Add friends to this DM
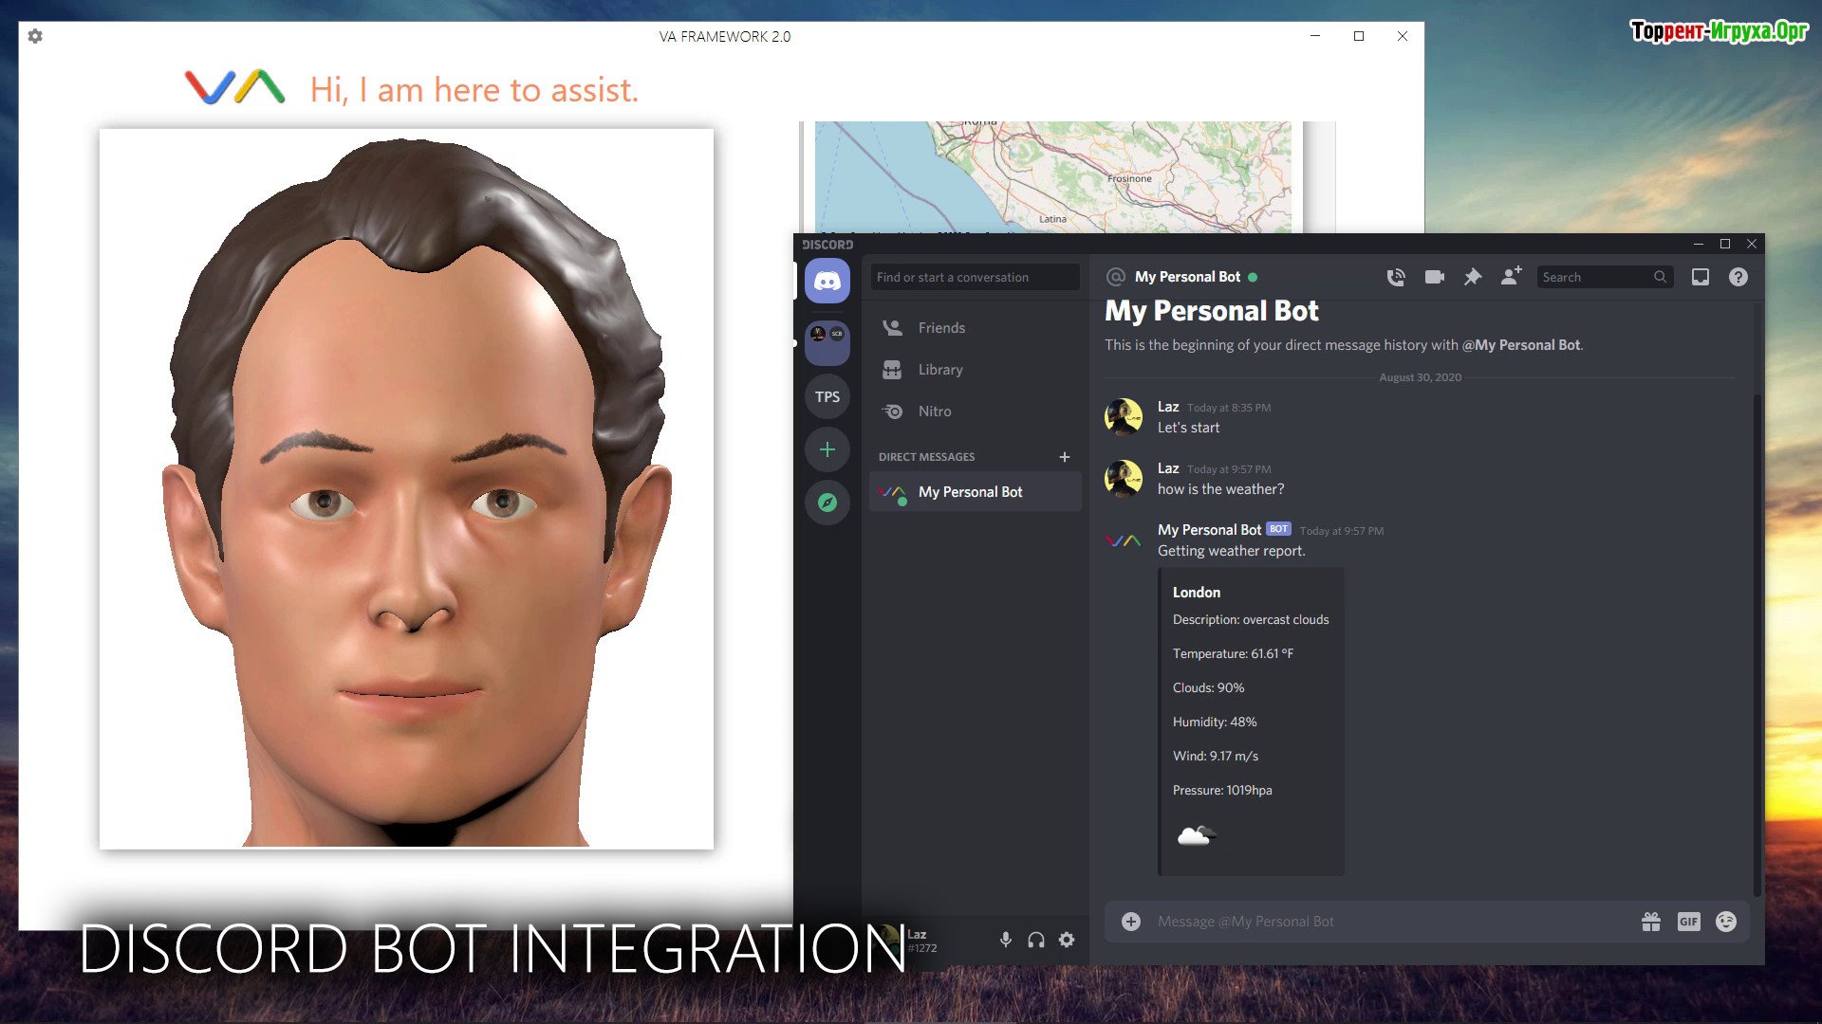The height and width of the screenshot is (1024, 1822). (x=1511, y=276)
